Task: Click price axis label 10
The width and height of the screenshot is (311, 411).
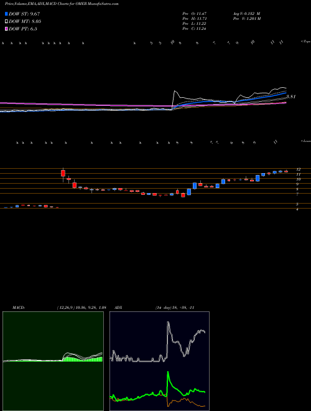Action: [x=299, y=179]
